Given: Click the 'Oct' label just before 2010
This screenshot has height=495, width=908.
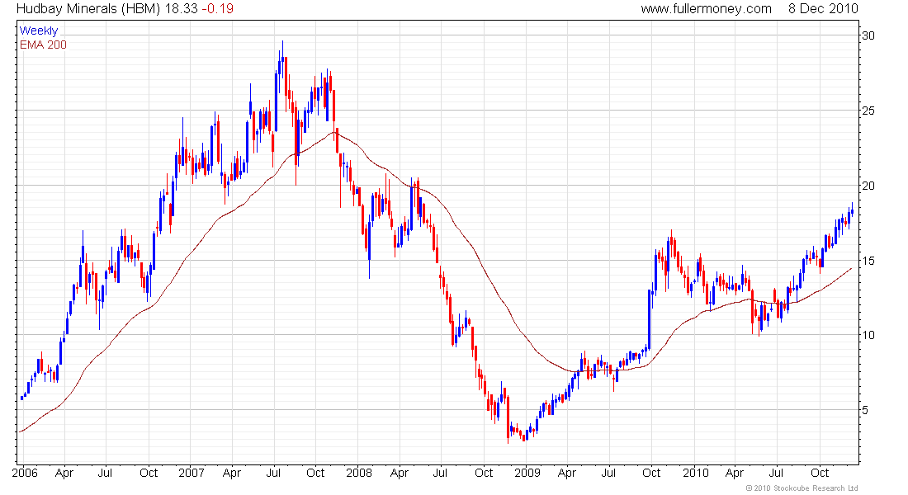Looking at the screenshot, I should click(651, 473).
